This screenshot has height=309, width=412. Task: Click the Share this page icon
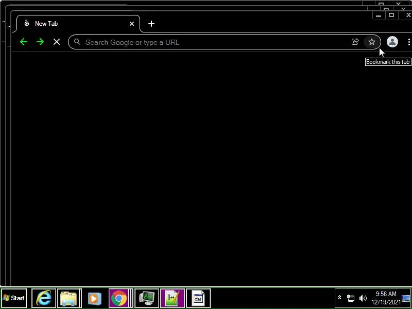pos(355,42)
